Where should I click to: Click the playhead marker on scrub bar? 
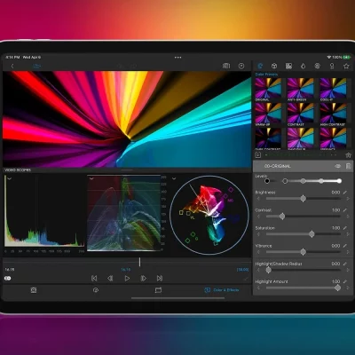coord(139,262)
